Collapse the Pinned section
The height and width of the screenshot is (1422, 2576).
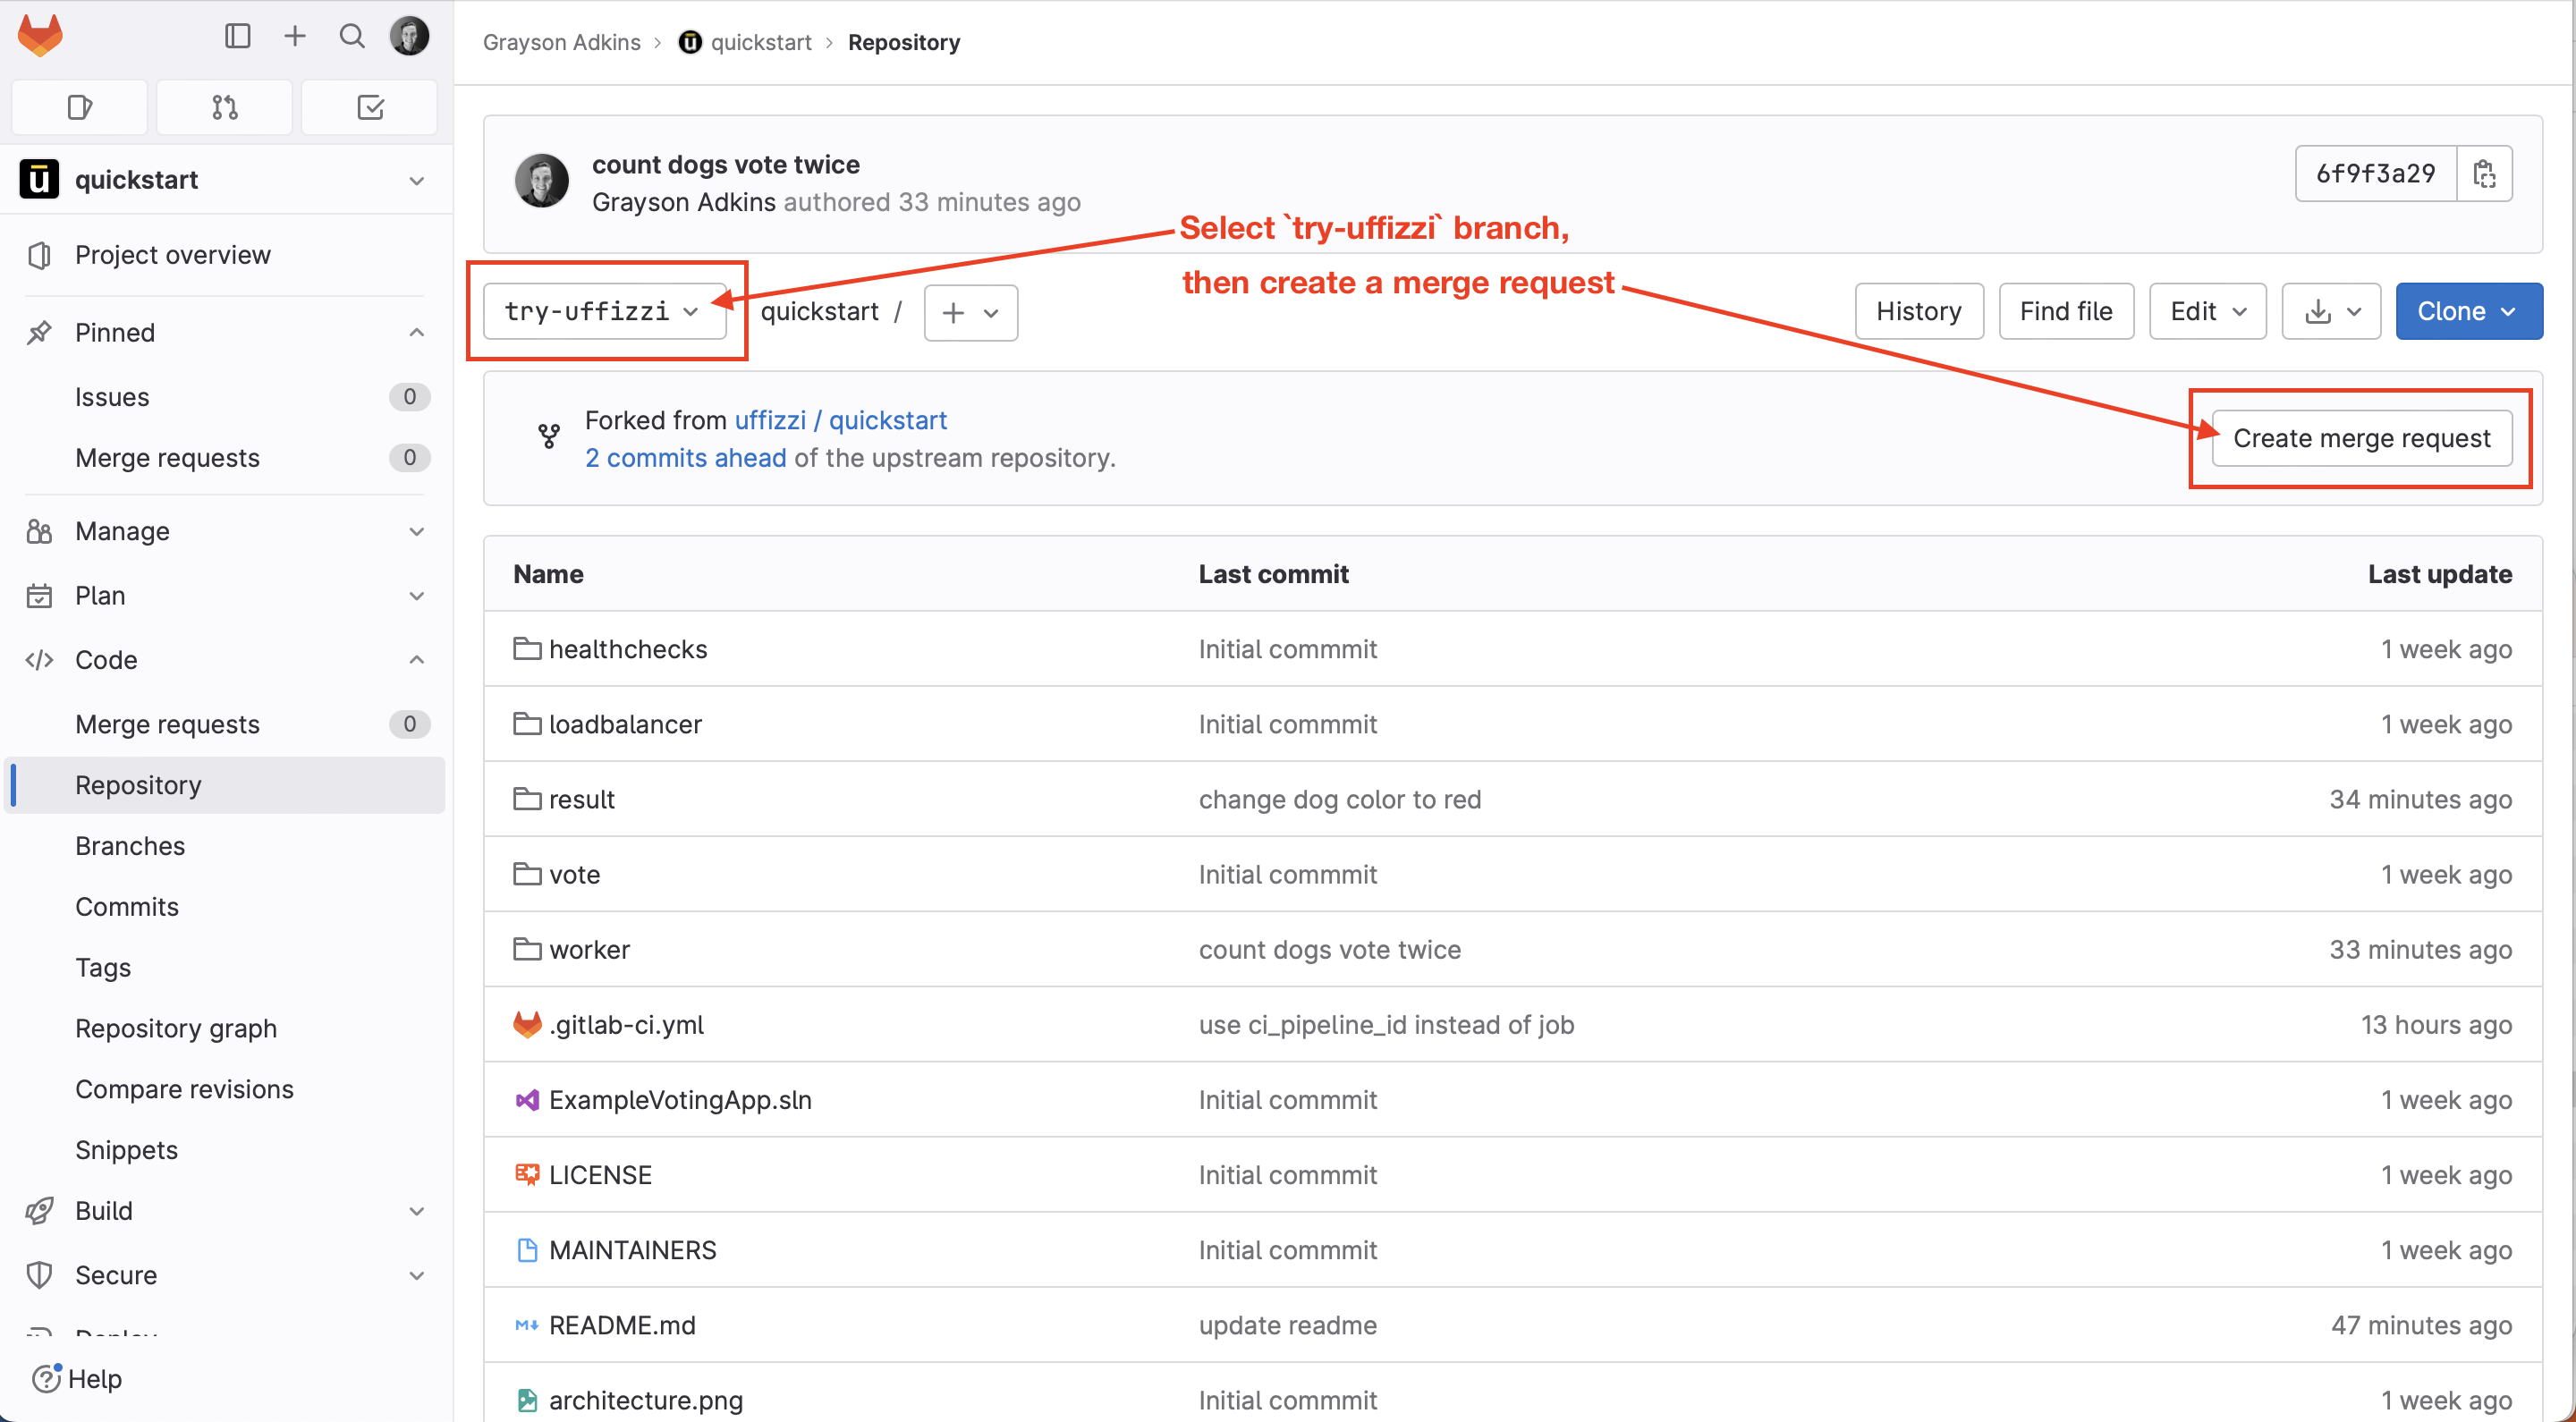point(416,332)
